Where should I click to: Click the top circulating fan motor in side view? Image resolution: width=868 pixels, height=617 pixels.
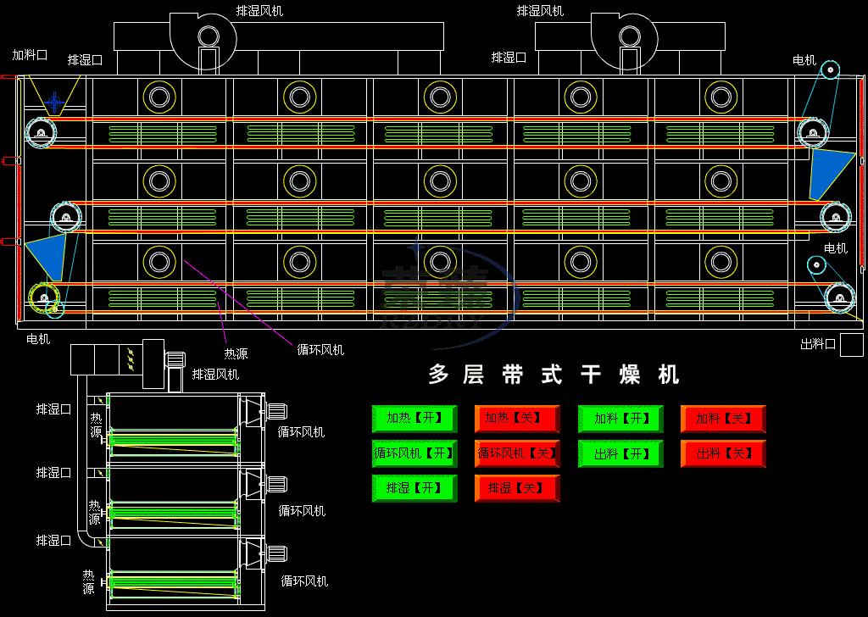pyautogui.click(x=276, y=412)
